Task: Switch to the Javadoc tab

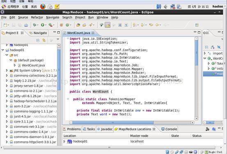Action: 105,129
